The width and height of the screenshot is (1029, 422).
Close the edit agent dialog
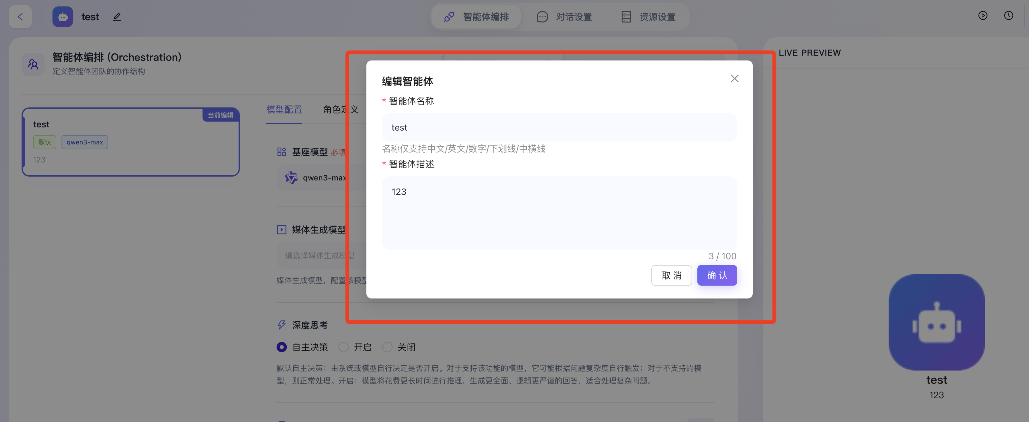coord(734,79)
